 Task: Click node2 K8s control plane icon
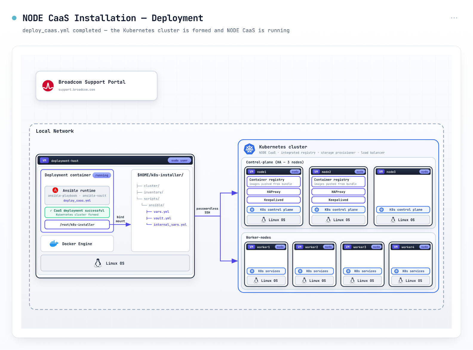click(x=317, y=210)
